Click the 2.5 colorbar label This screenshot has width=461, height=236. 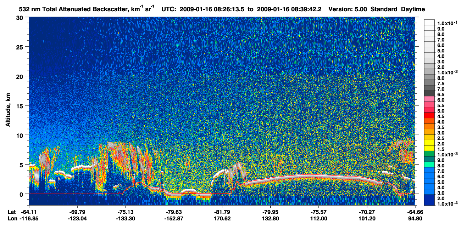click(x=441, y=138)
